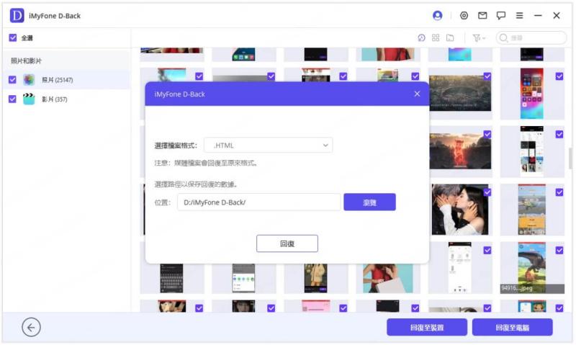Viewport: 576px width, 345px height.
Task: Uncheck the stadium landscape photo checkbox
Action: (x=487, y=76)
